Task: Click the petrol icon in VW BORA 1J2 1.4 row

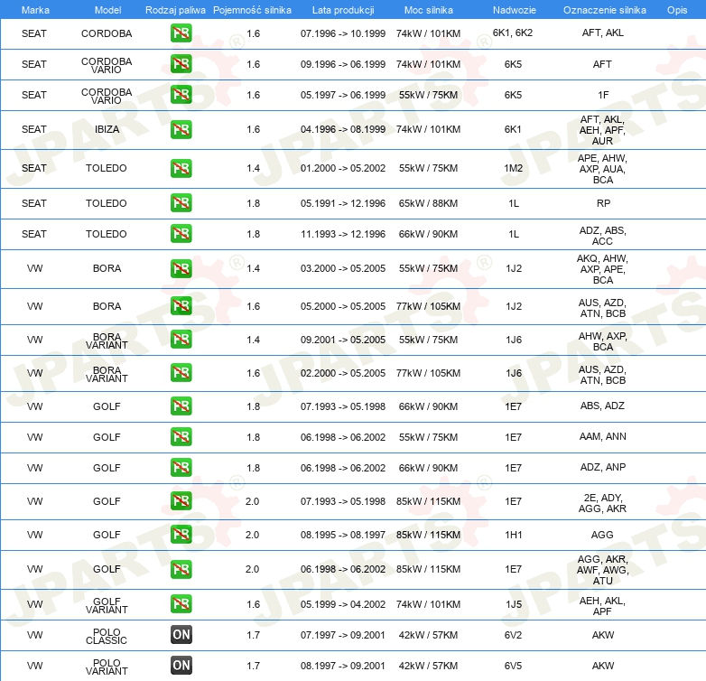Action: [181, 268]
